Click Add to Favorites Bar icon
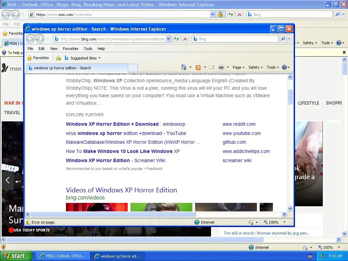Screen dimensions: 348x261 58,58
